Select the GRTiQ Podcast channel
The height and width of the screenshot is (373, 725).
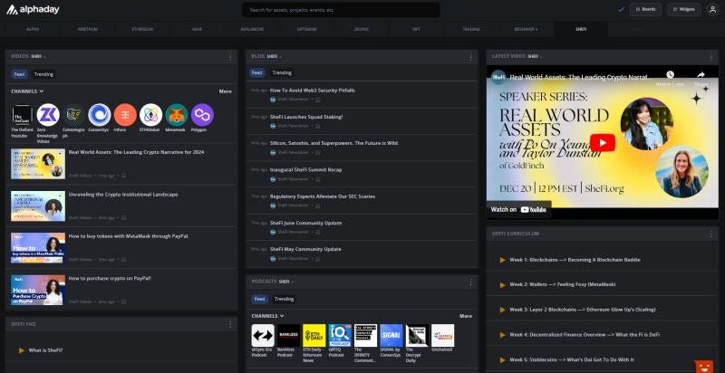[340, 335]
